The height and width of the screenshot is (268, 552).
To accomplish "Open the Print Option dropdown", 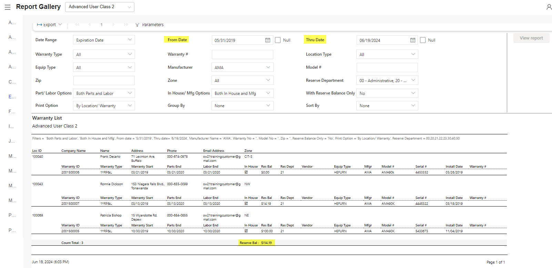I will (104, 105).
